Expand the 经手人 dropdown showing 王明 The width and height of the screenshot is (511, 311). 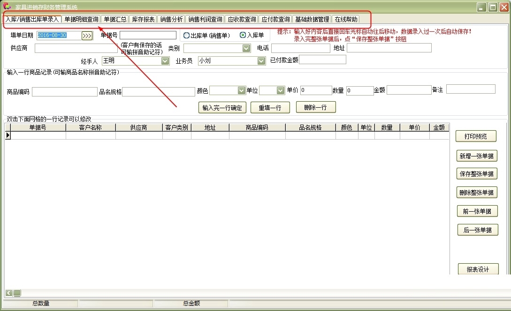165,61
